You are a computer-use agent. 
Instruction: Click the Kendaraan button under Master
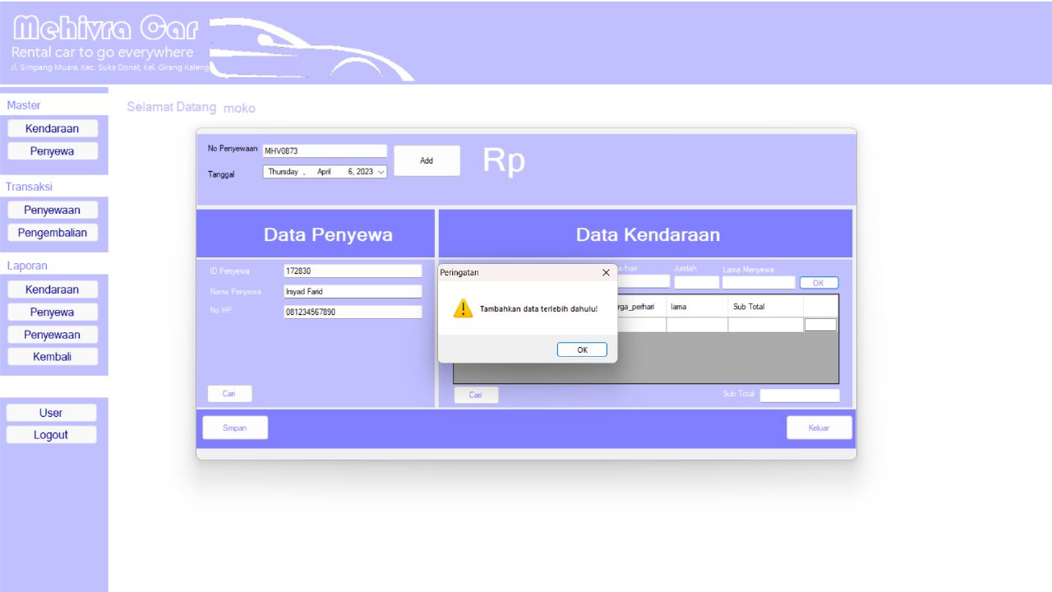[x=53, y=127]
